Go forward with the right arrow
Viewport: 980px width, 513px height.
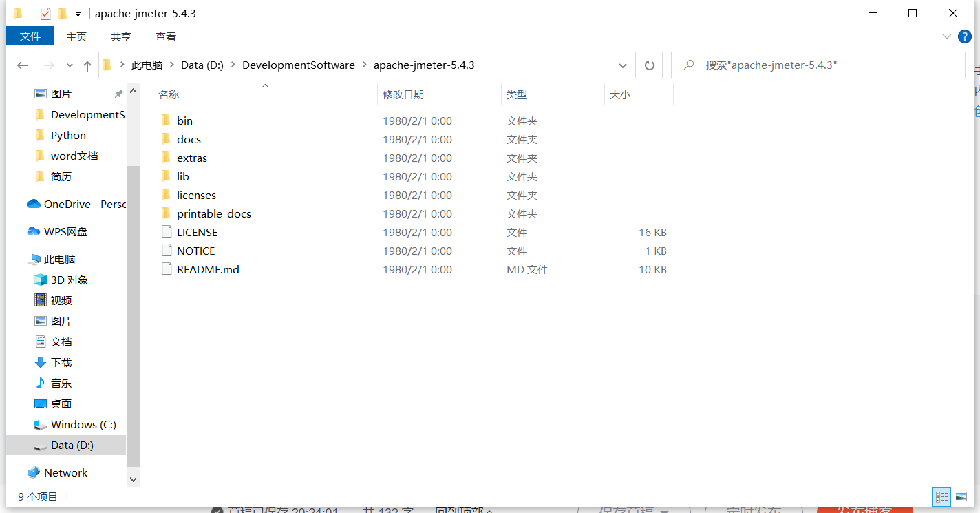49,65
